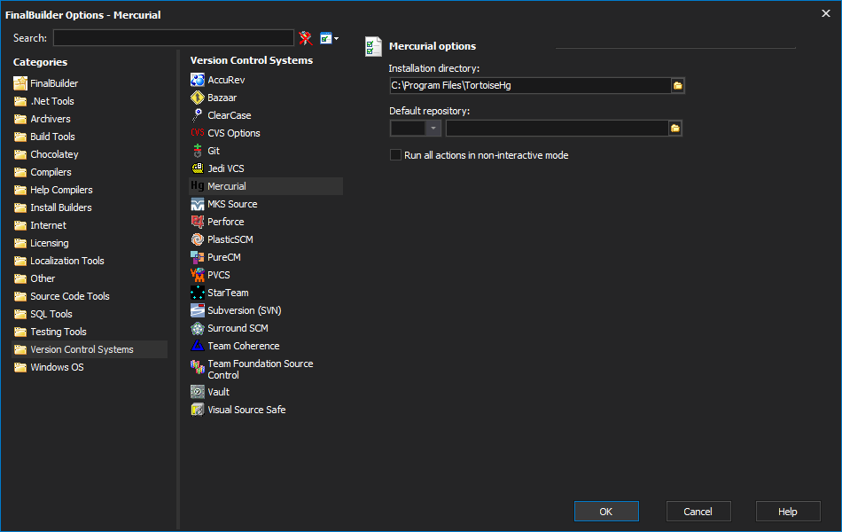The image size is (842, 532).
Task: Click the Team Coherence icon
Action: (198, 346)
